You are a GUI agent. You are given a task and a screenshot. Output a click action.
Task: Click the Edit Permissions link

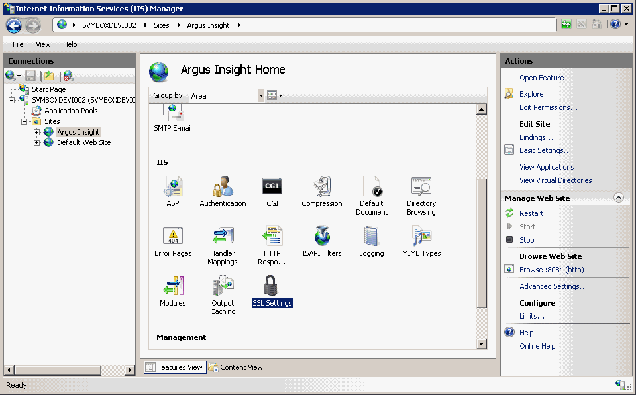[x=549, y=107]
